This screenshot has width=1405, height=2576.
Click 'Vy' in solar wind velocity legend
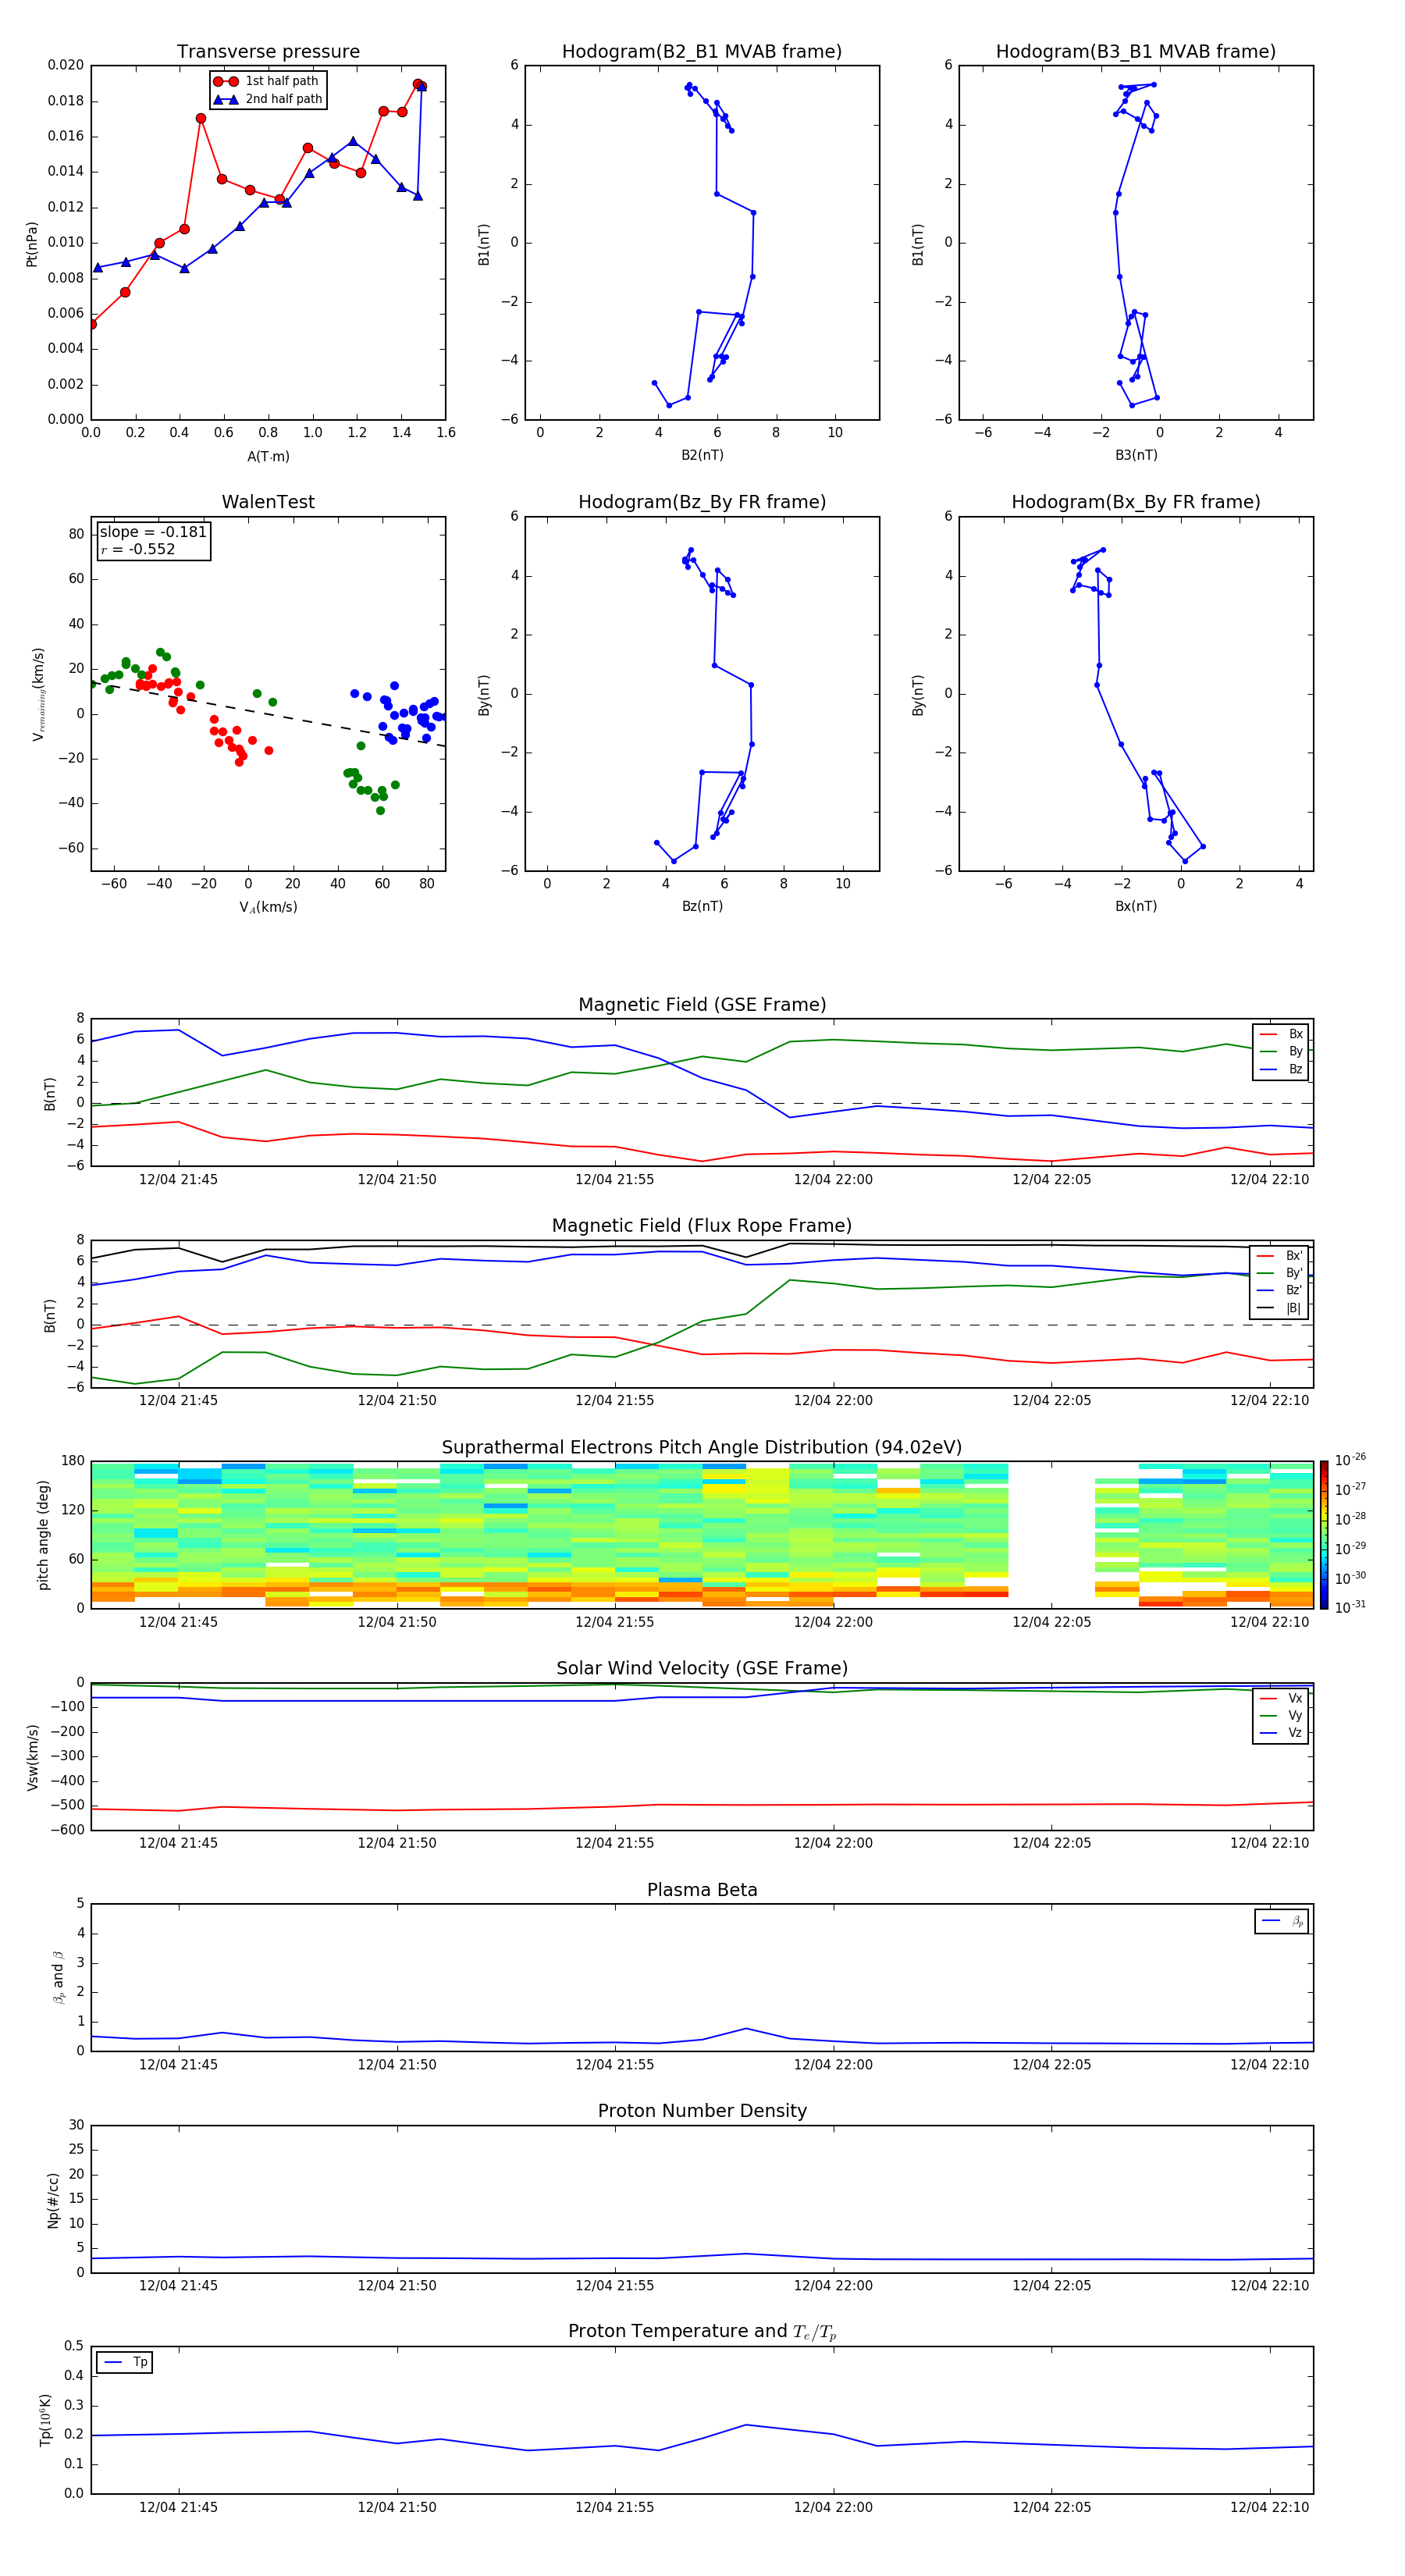pyautogui.click(x=1295, y=1715)
